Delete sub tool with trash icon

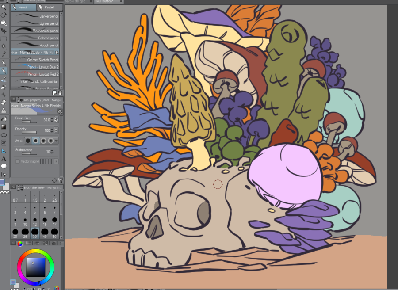tap(60, 93)
